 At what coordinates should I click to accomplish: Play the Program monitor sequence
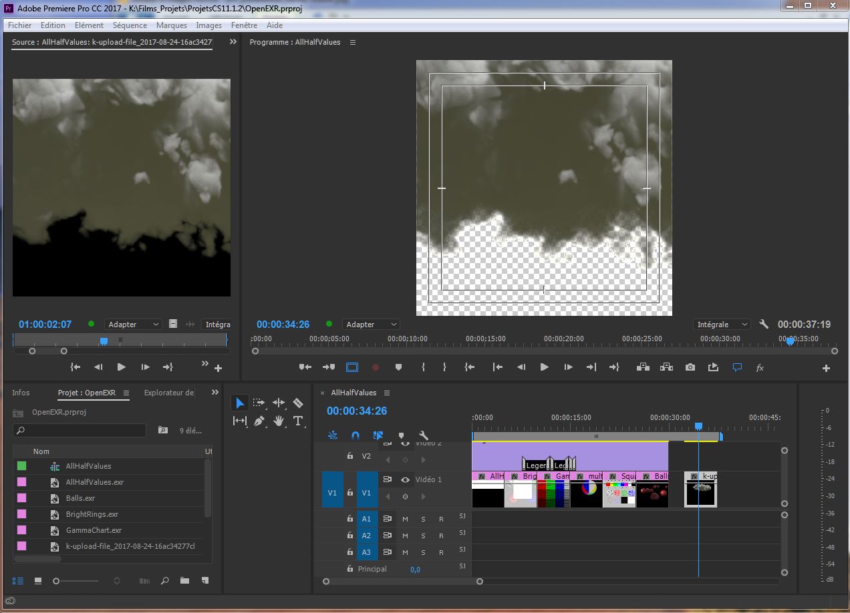(x=544, y=367)
